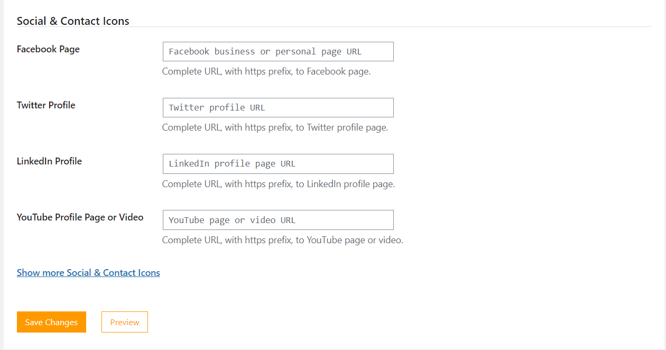Click the Social & Contact Icons heading
This screenshot has width=666, height=350.
point(72,21)
